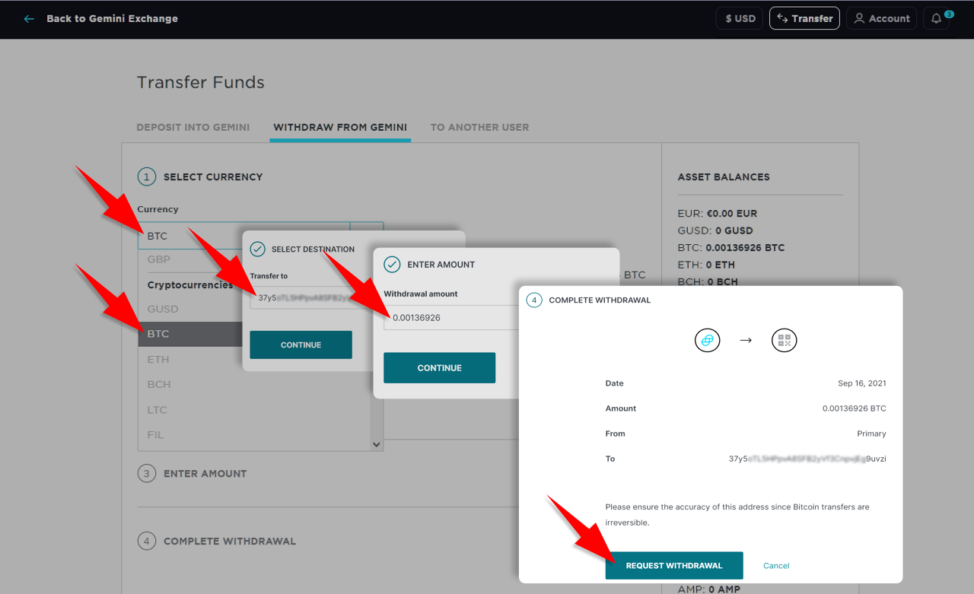974x594 pixels.
Task: Open the Account menu
Action: point(883,18)
